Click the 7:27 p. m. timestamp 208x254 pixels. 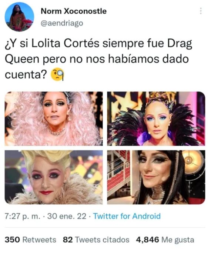(22, 216)
